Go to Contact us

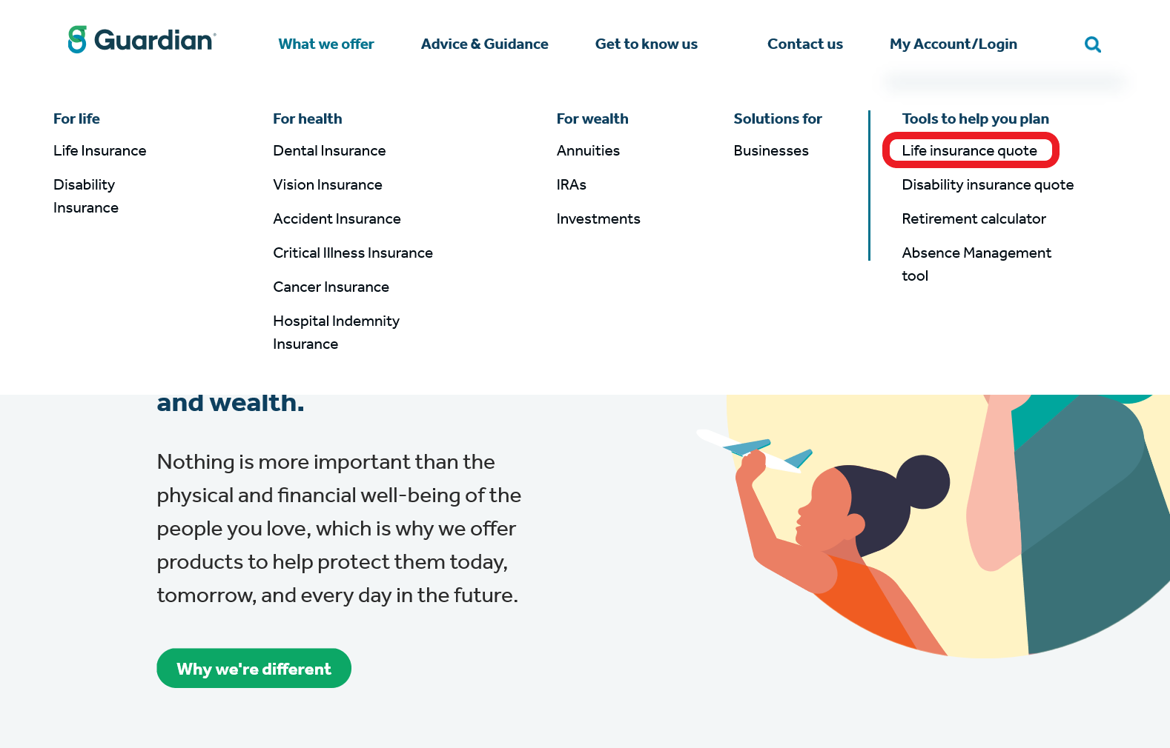804,44
